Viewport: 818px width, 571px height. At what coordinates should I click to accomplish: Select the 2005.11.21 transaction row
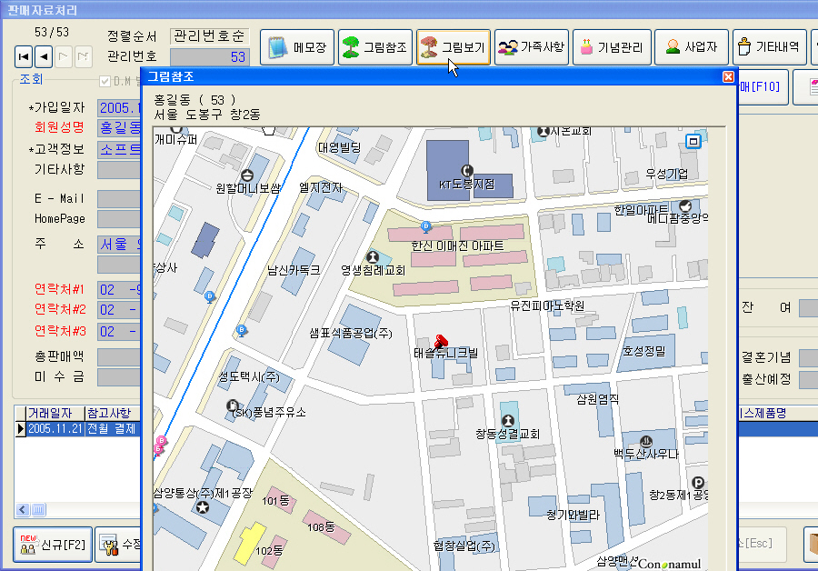pos(78,428)
